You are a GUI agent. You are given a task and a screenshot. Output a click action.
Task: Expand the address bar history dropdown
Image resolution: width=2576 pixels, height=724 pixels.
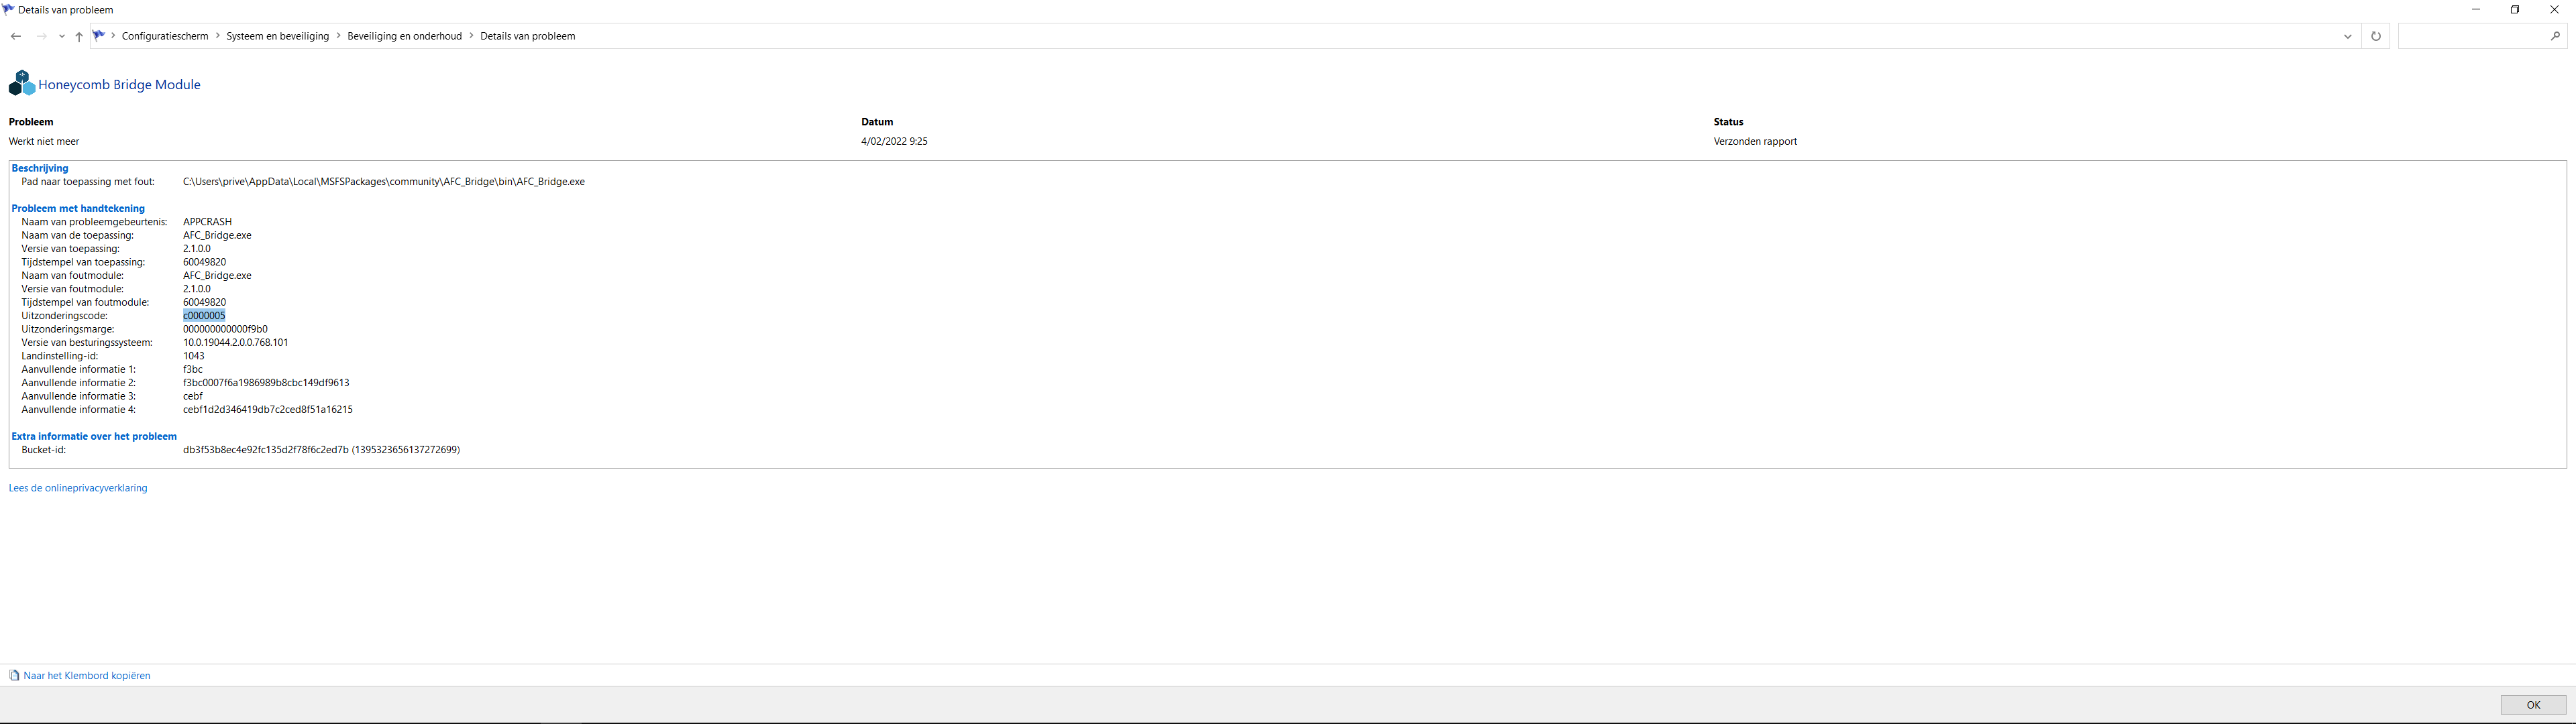[x=2348, y=36]
